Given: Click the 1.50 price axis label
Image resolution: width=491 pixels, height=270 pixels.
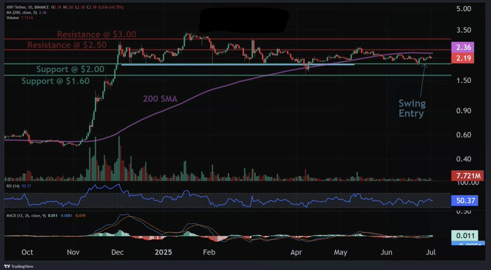Looking at the screenshot, I should [463, 81].
